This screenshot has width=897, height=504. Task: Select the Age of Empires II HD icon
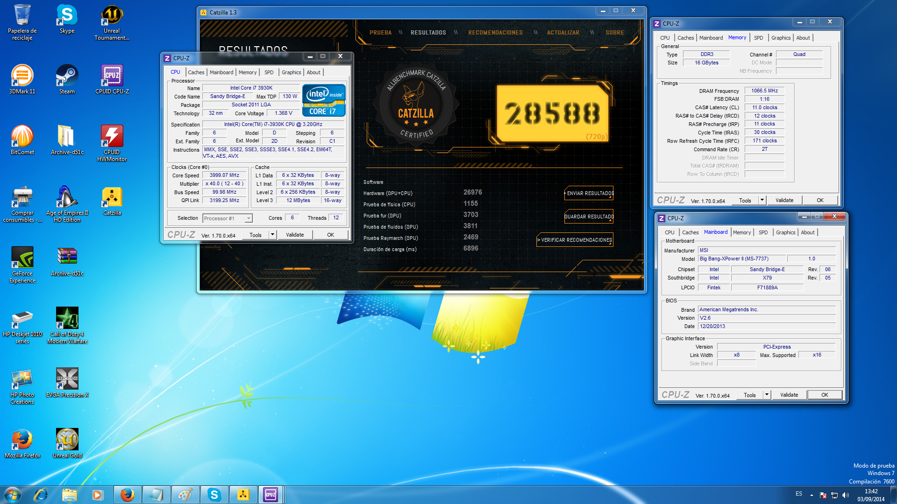click(x=67, y=204)
